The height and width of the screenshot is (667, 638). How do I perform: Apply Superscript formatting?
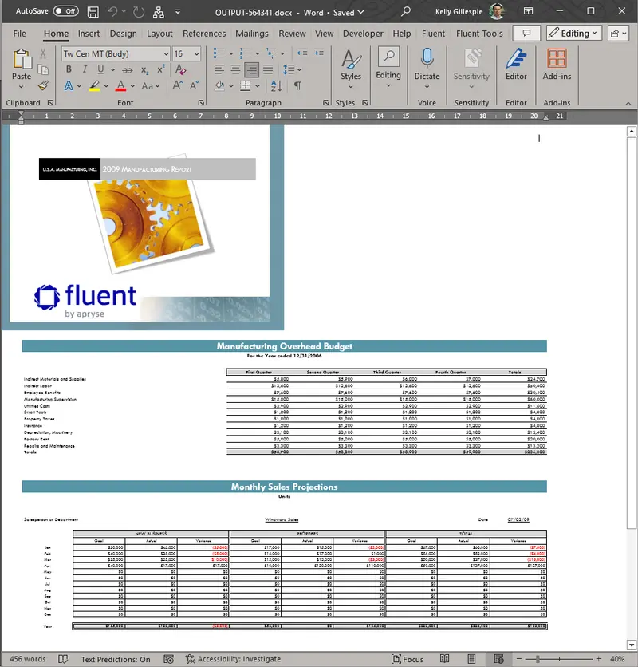point(161,69)
